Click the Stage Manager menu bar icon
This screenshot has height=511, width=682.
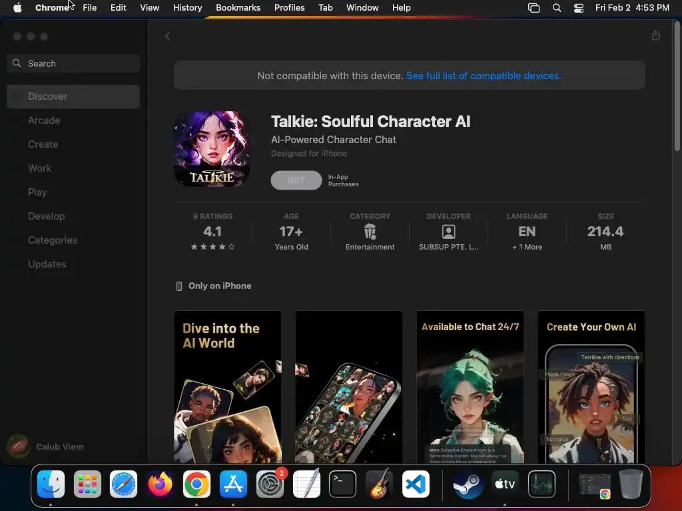533,8
